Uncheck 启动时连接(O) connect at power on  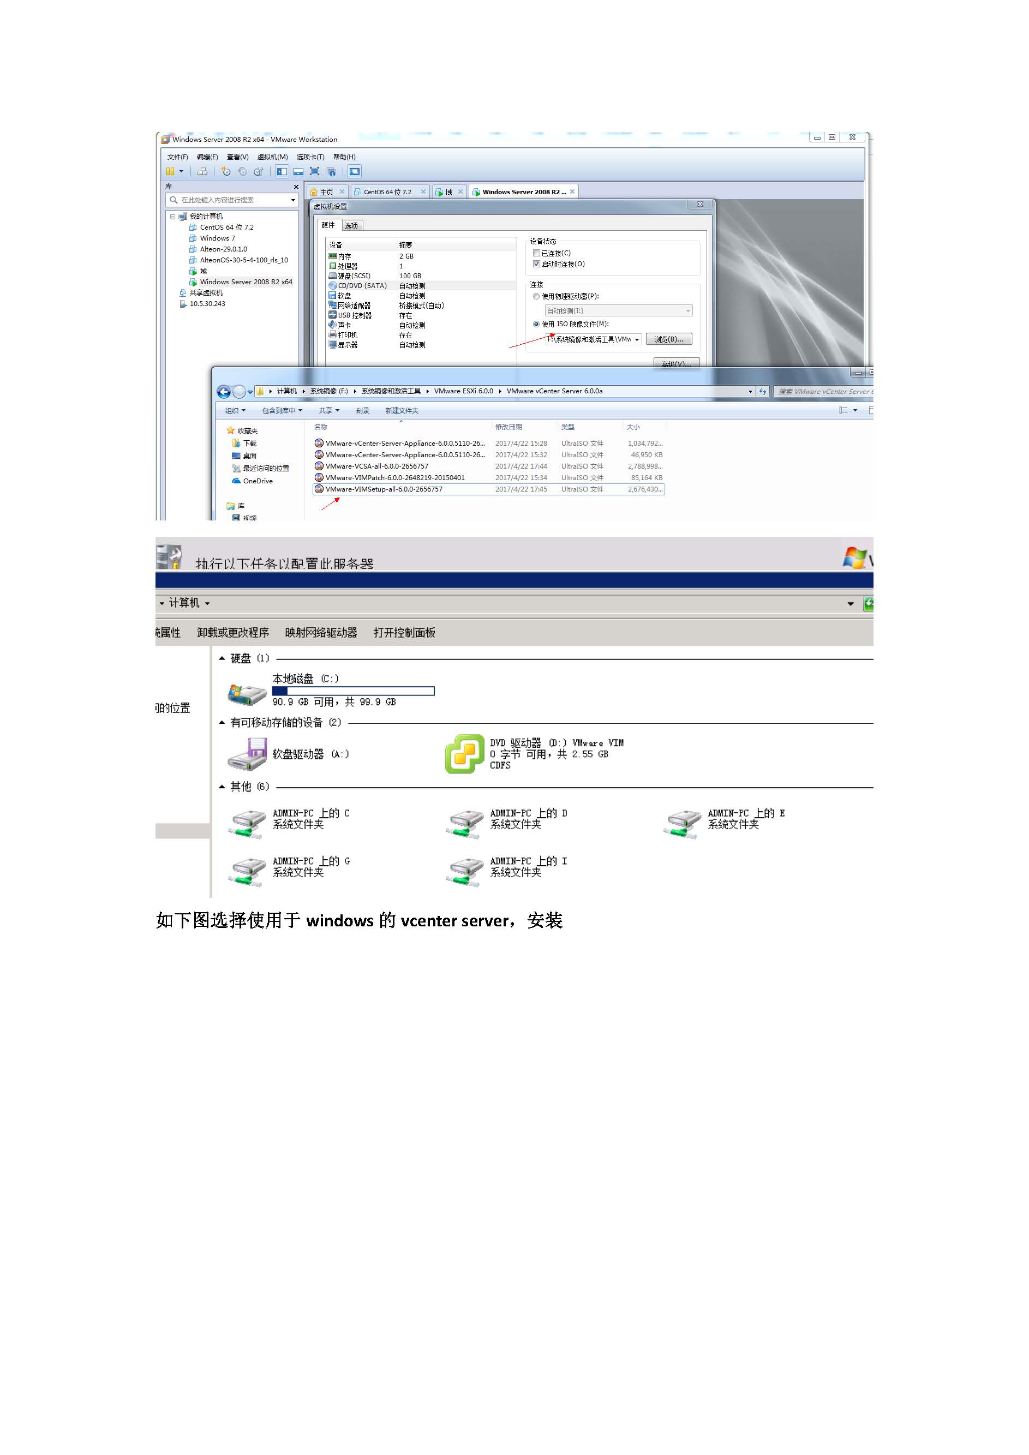(x=537, y=264)
